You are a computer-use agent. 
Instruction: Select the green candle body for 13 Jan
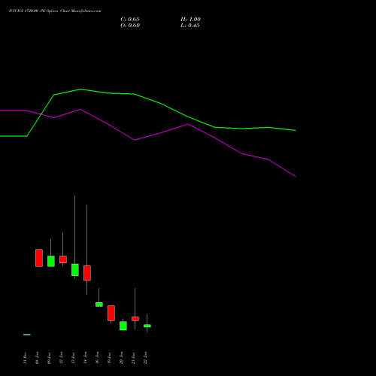[75, 270]
